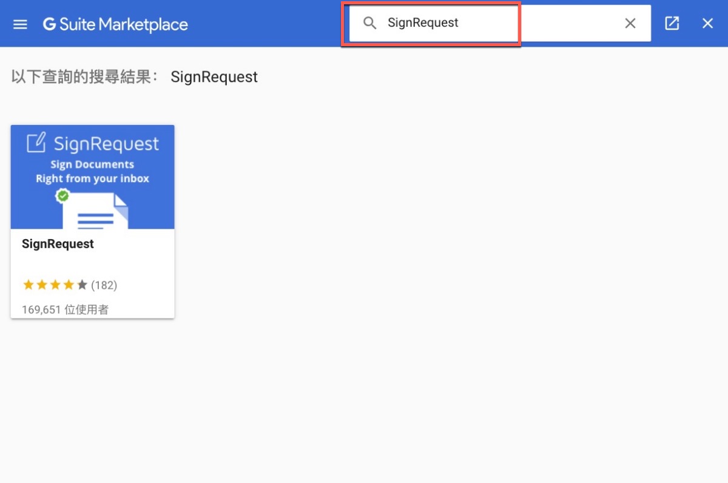This screenshot has height=483, width=728.
Task: Open the SignRequest app banner image
Action: pyautogui.click(x=93, y=177)
